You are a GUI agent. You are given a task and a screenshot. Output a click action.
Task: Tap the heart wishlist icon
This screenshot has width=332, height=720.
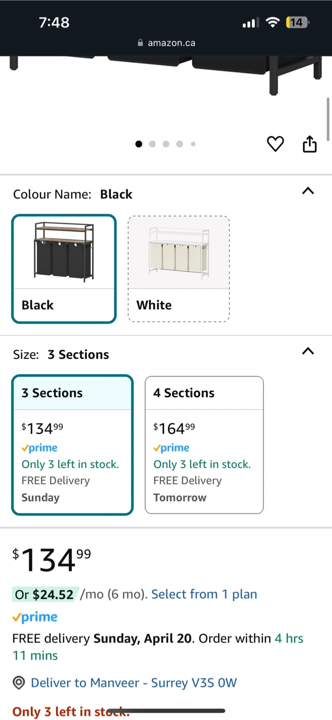coord(275,144)
